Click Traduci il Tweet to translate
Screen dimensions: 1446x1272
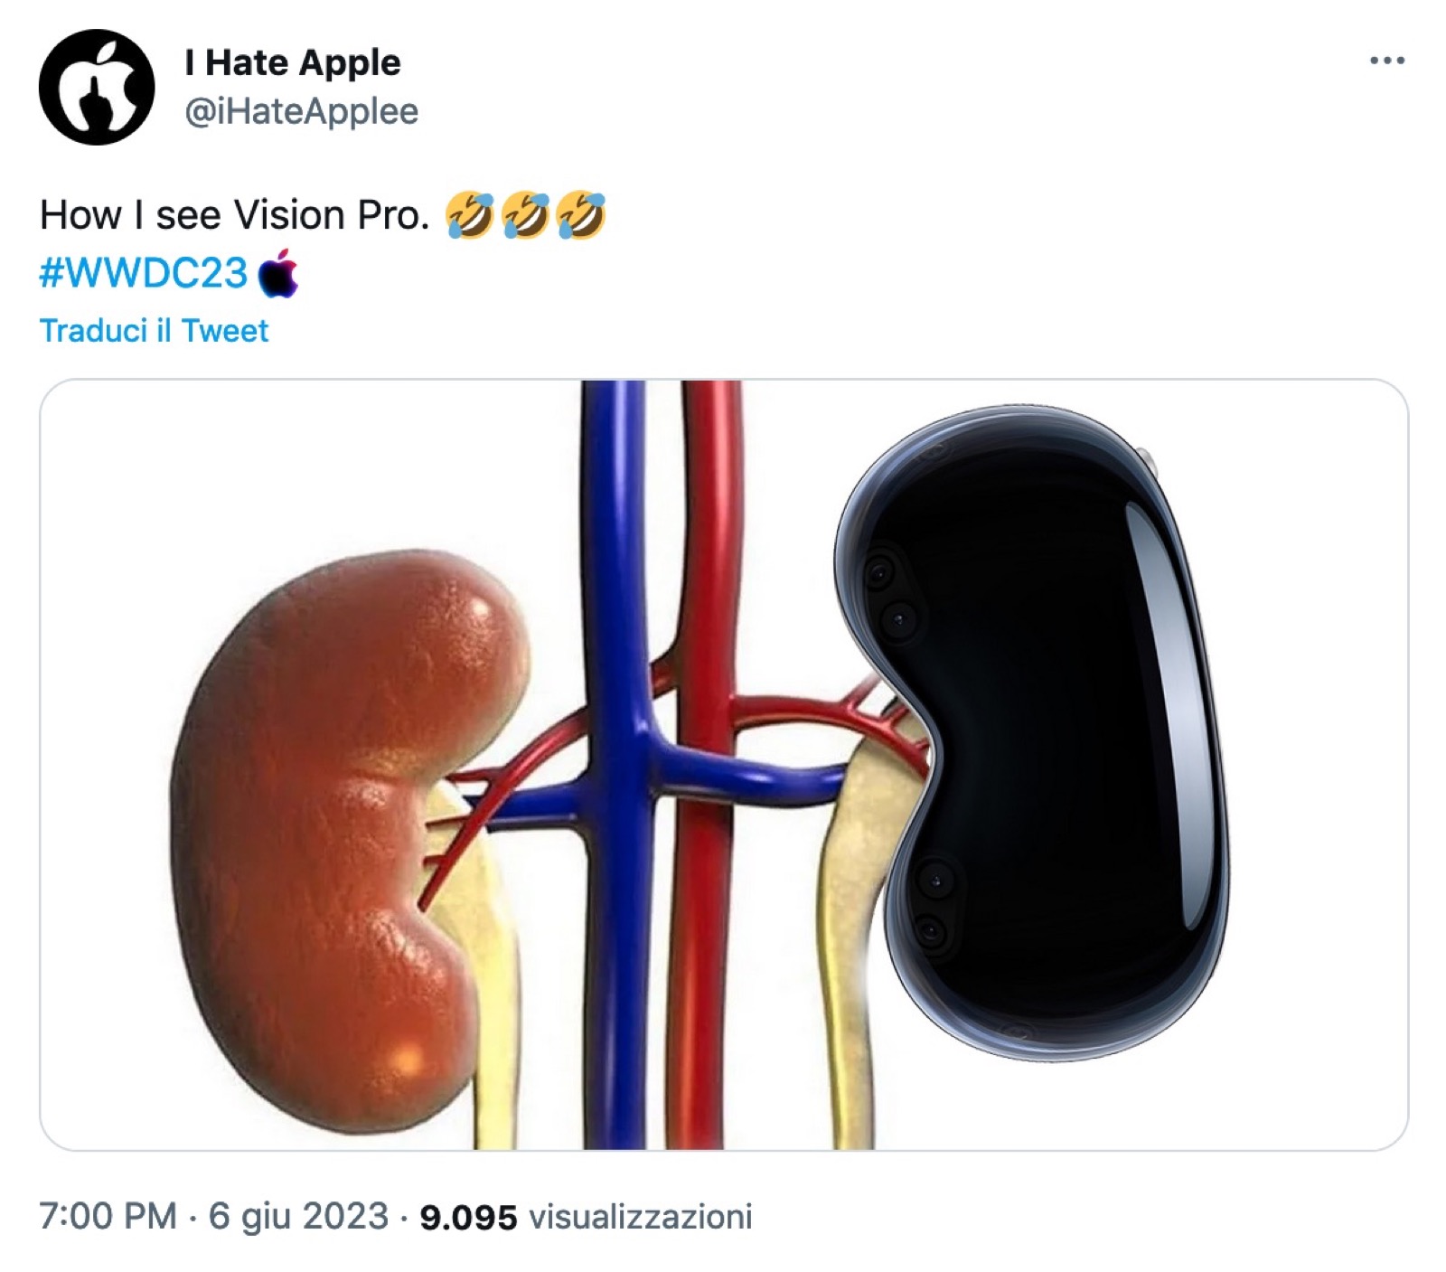click(x=155, y=331)
